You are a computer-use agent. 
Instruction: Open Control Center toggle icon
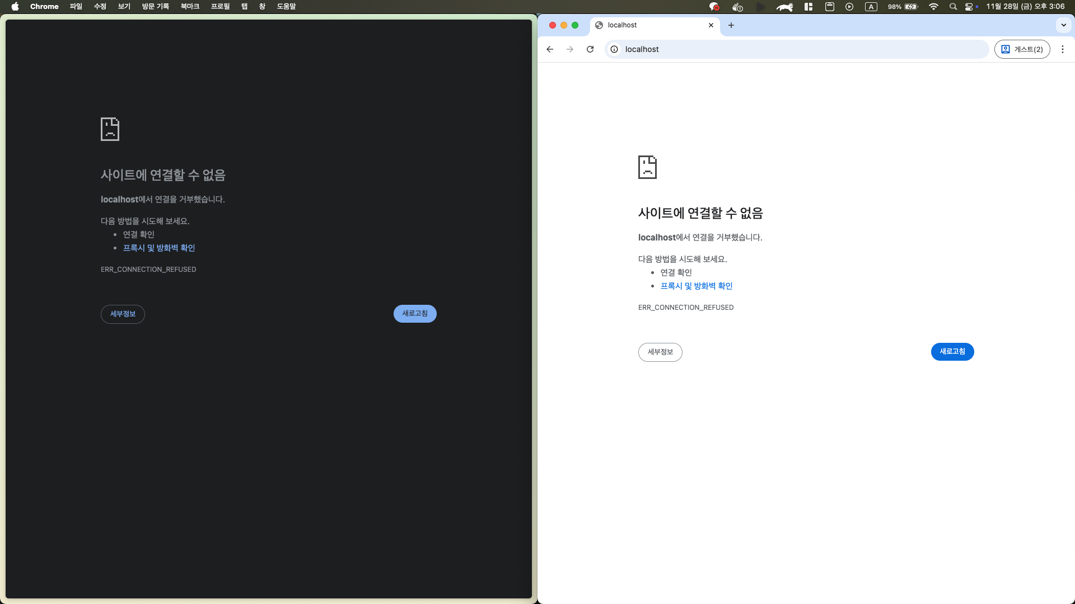[x=969, y=7]
